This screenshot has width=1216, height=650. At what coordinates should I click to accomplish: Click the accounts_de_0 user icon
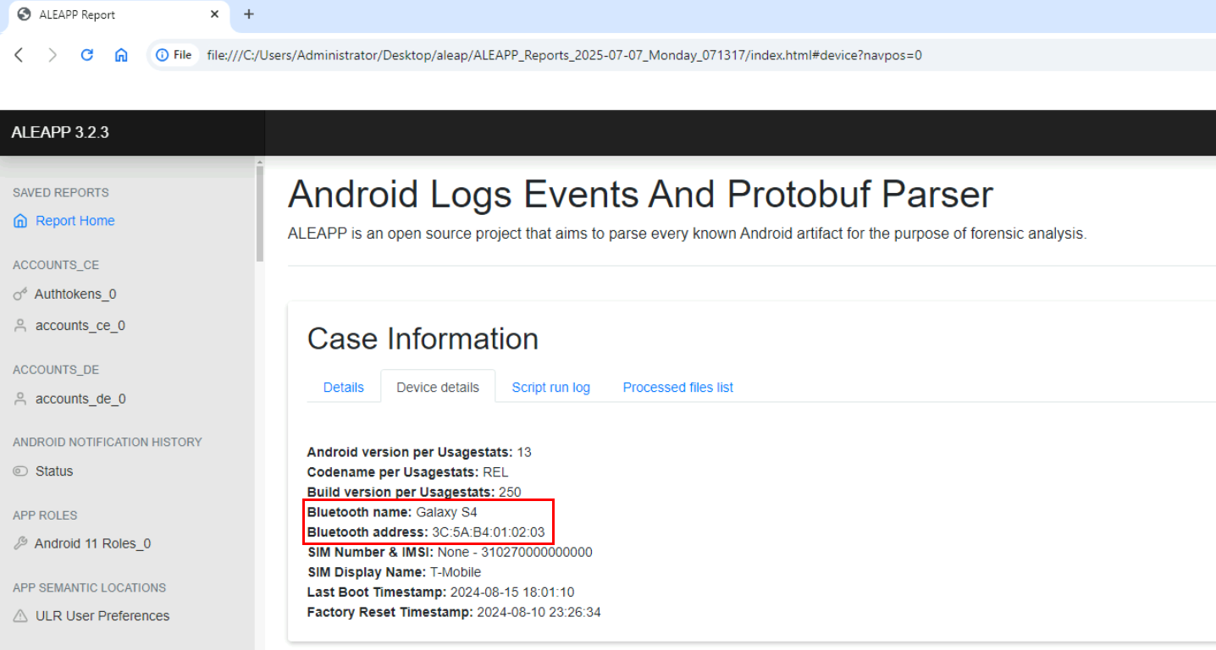20,399
